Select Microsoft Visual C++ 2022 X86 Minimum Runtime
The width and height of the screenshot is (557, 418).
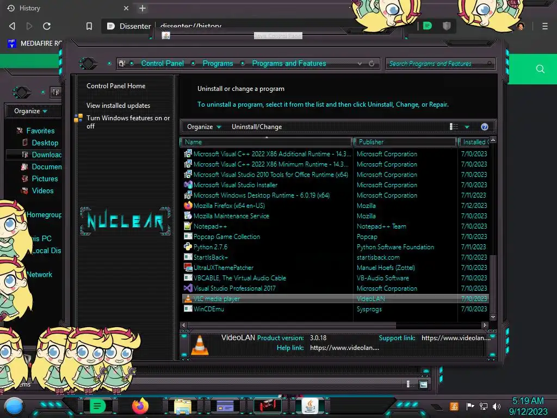(265, 164)
